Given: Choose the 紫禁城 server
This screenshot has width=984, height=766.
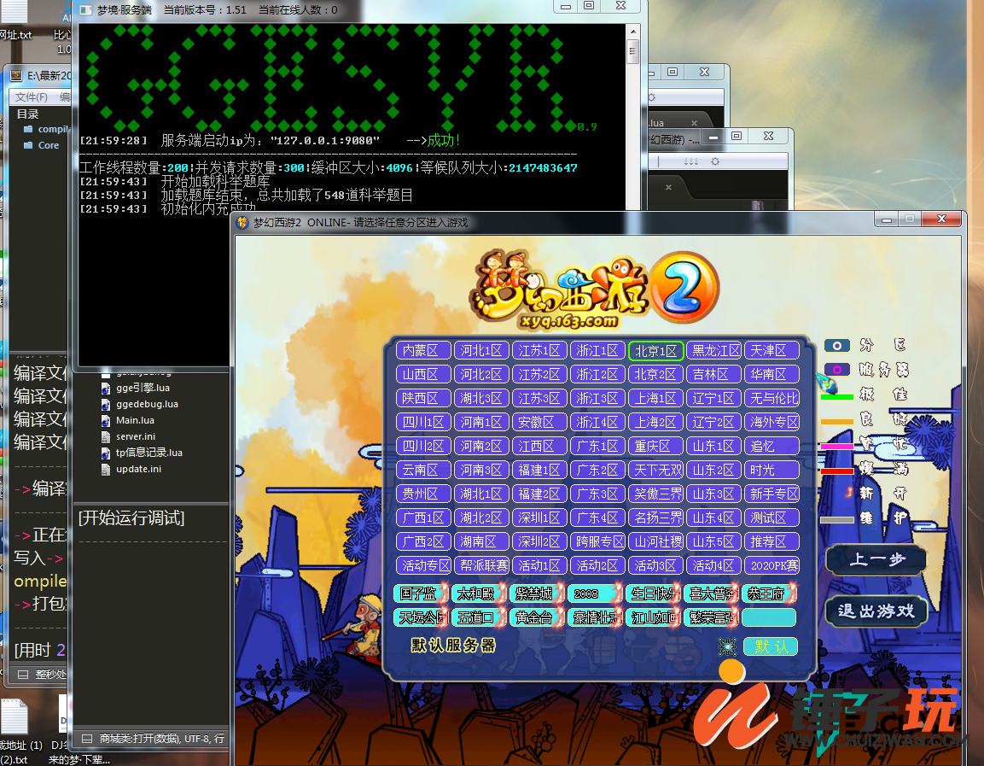Looking at the screenshot, I should tap(536, 594).
